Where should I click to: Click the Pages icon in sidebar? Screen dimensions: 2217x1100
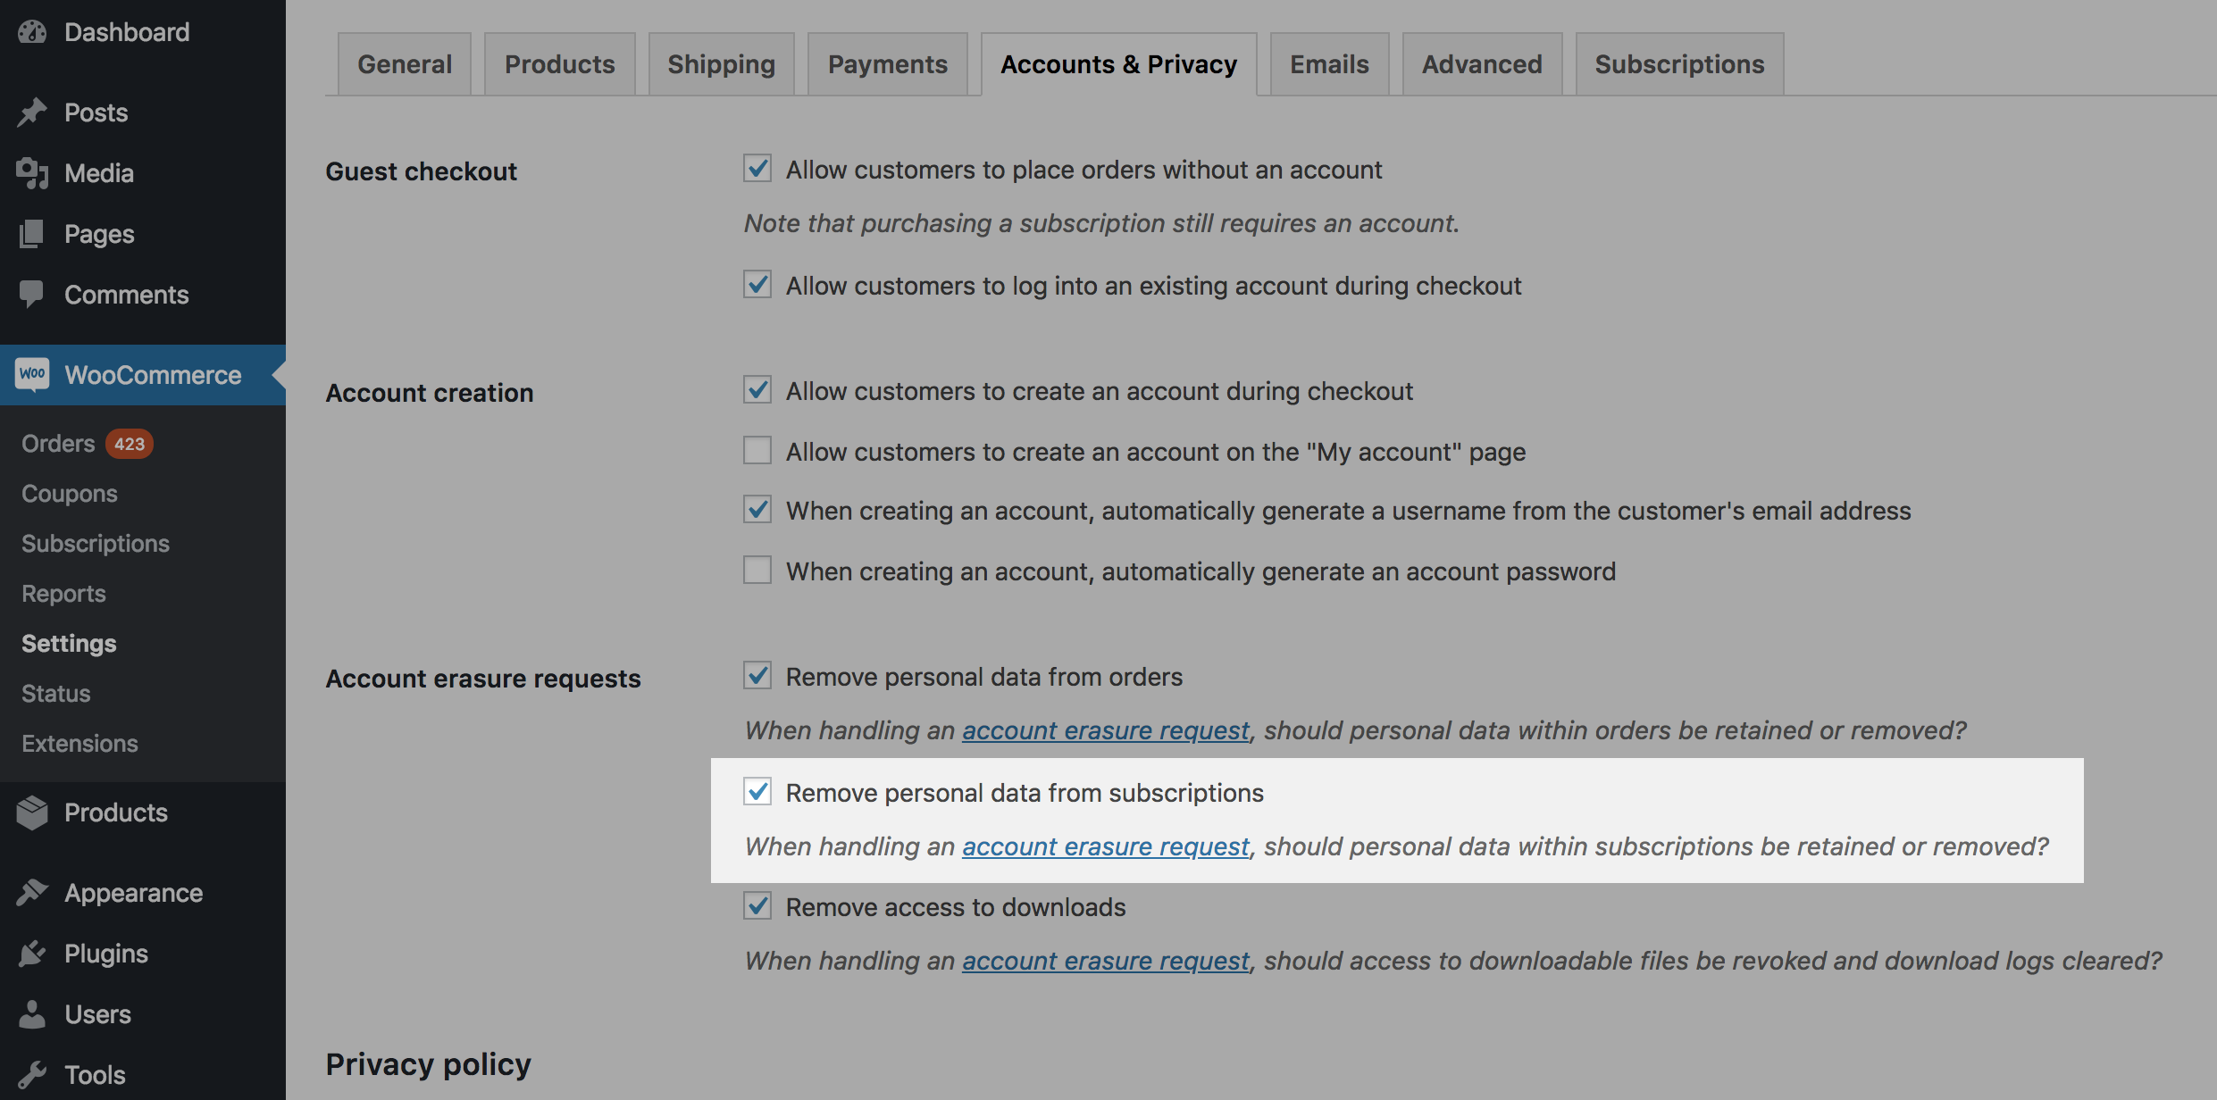pyautogui.click(x=32, y=234)
